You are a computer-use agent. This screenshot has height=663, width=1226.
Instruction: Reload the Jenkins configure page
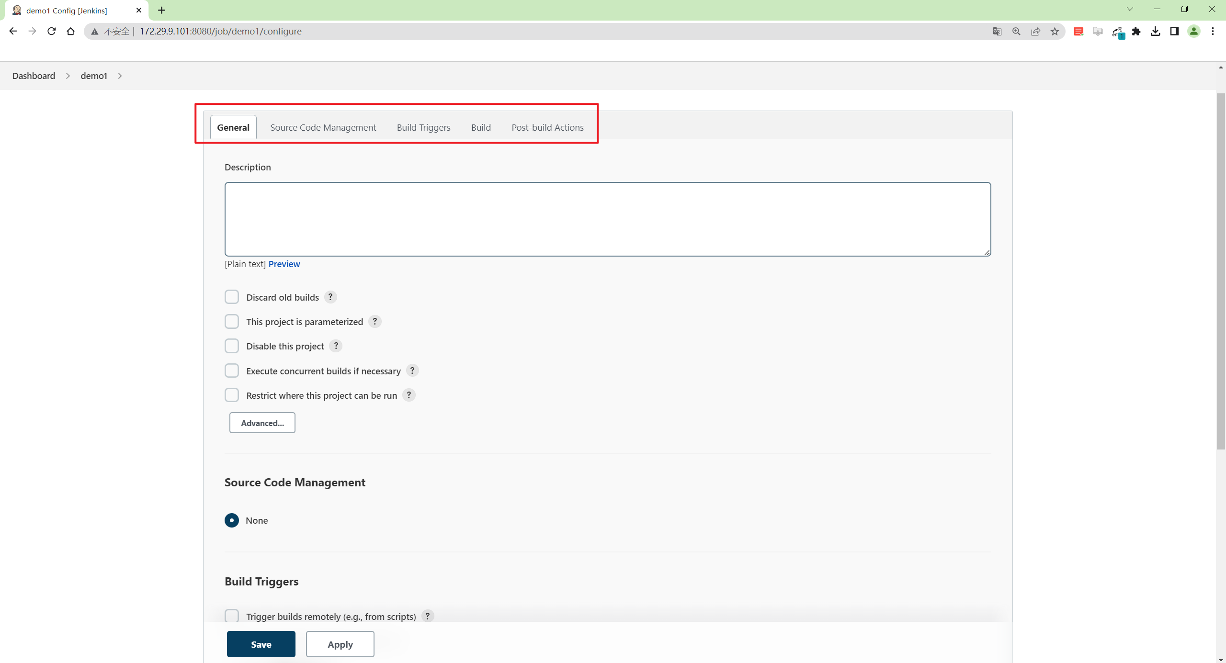51,31
